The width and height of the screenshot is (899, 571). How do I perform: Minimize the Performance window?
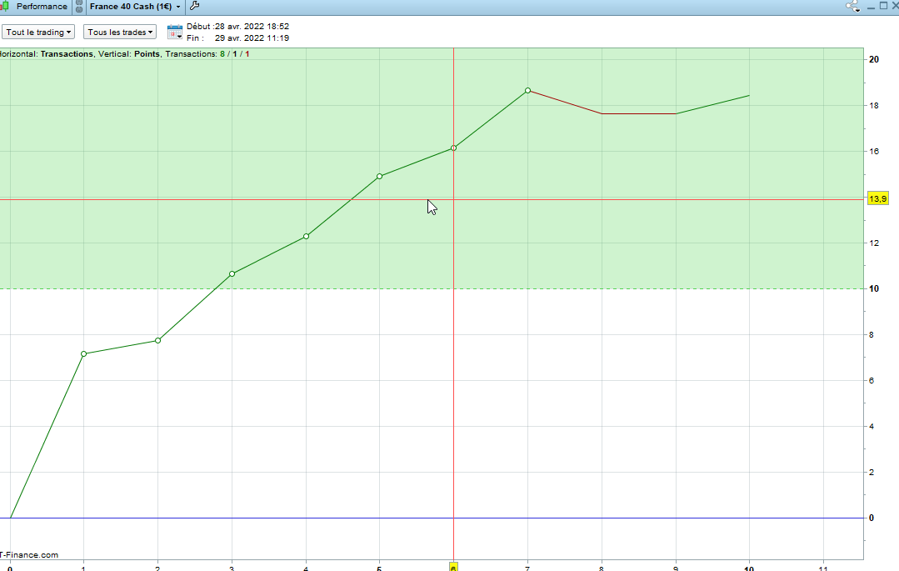871,7
